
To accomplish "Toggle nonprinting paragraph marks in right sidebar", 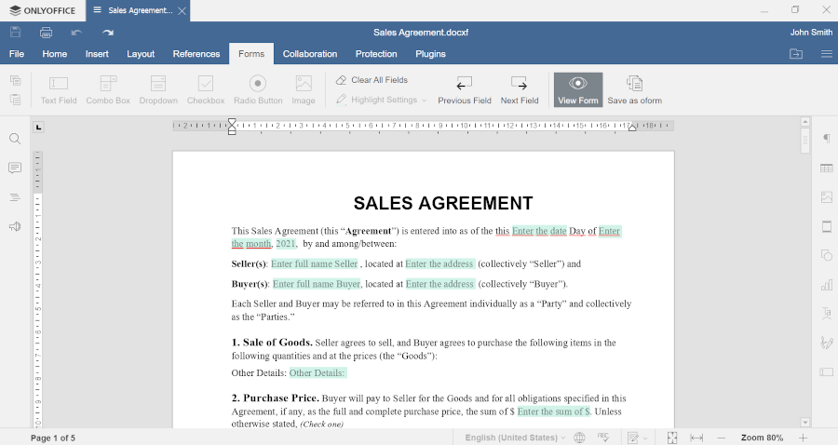I will click(x=826, y=139).
